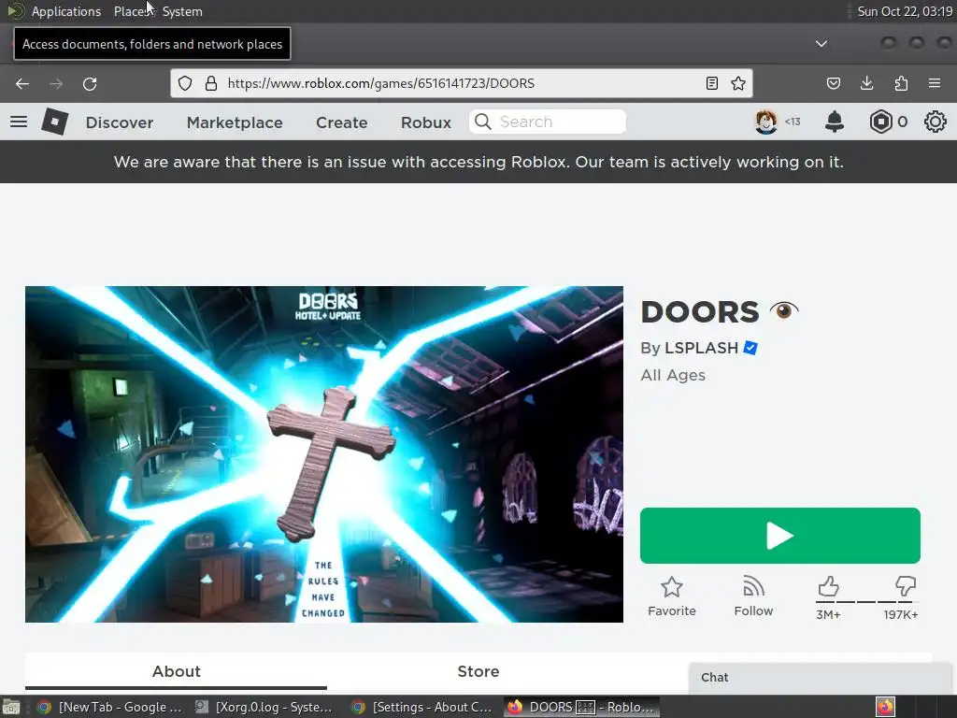Switch to Xorg.0.log taskbar window

pos(264,707)
